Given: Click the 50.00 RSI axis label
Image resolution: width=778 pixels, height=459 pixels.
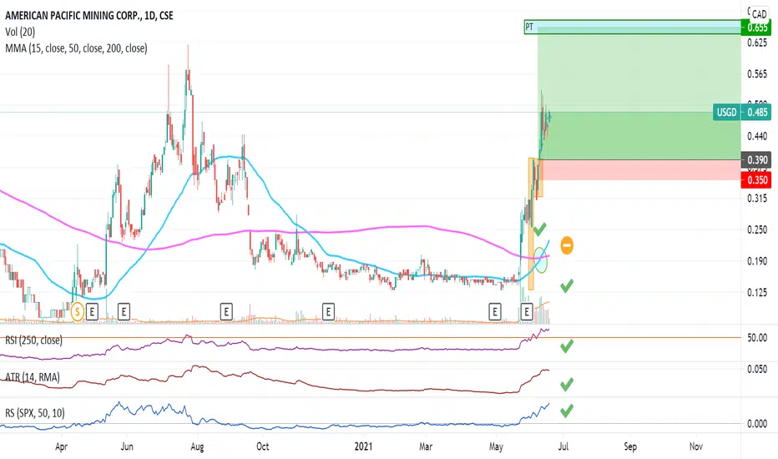Looking at the screenshot, I should tap(757, 338).
